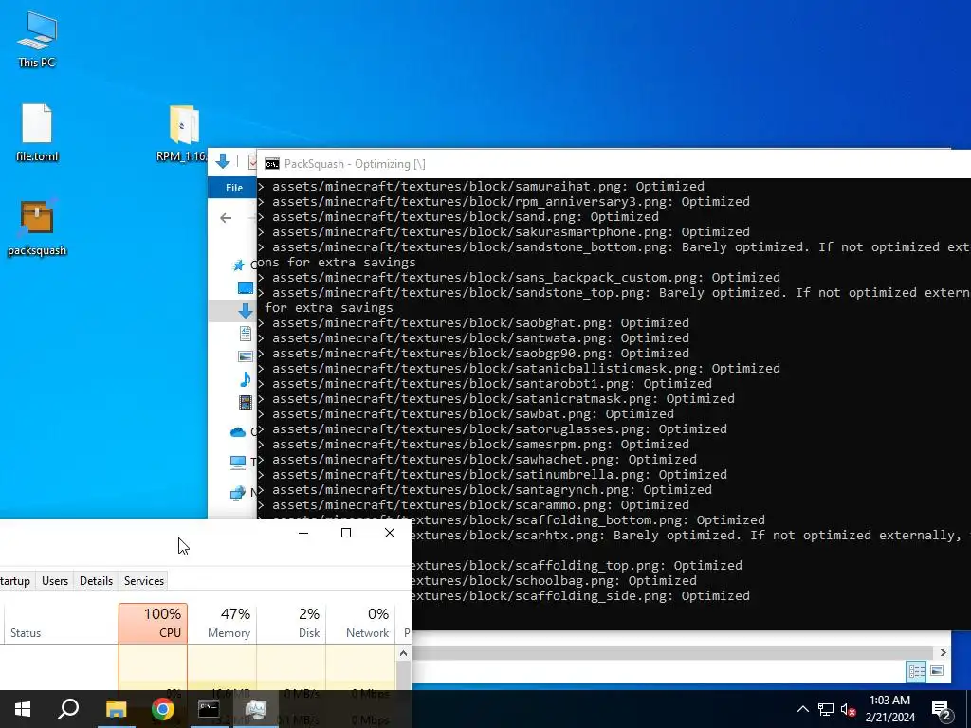
Task: Click the PackSquash - Optimizing window title
Action: (355, 164)
